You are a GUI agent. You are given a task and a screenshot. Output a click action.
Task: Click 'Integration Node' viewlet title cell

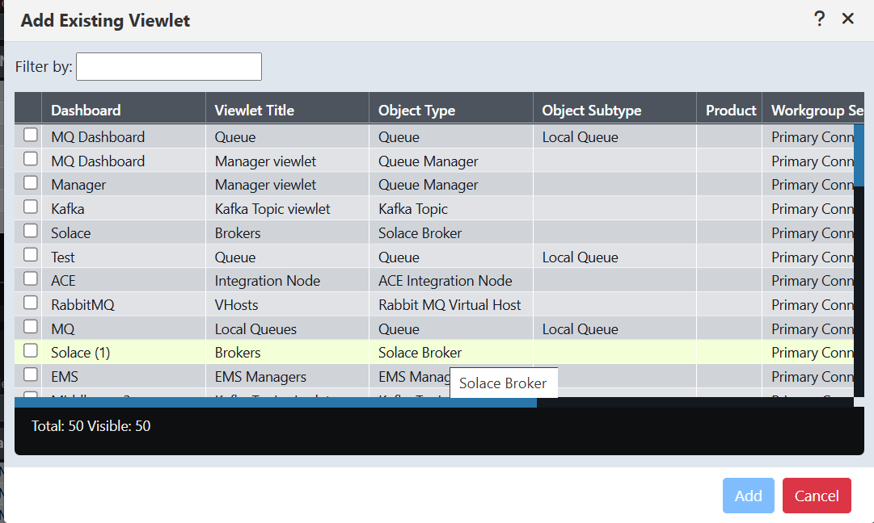[288, 280]
